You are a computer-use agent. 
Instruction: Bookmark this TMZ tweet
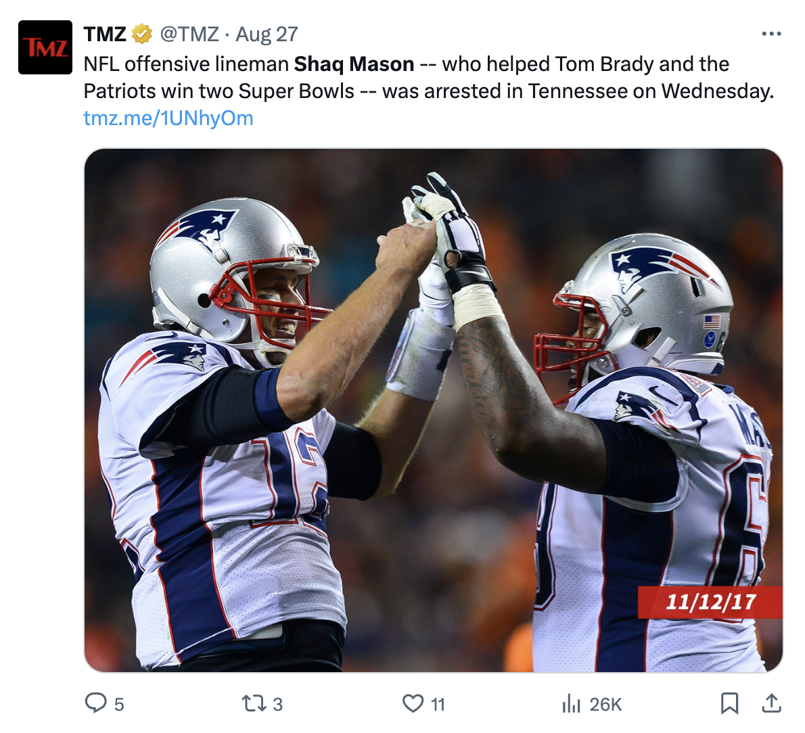pos(729,703)
